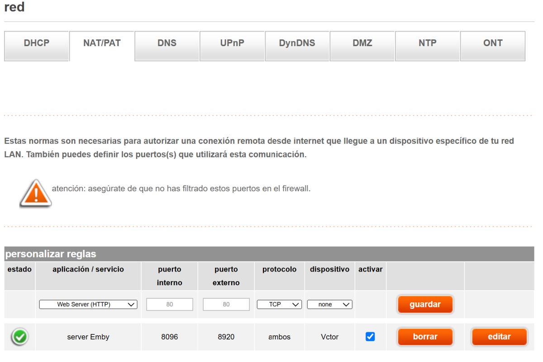Open the UPnP tab

click(x=232, y=46)
